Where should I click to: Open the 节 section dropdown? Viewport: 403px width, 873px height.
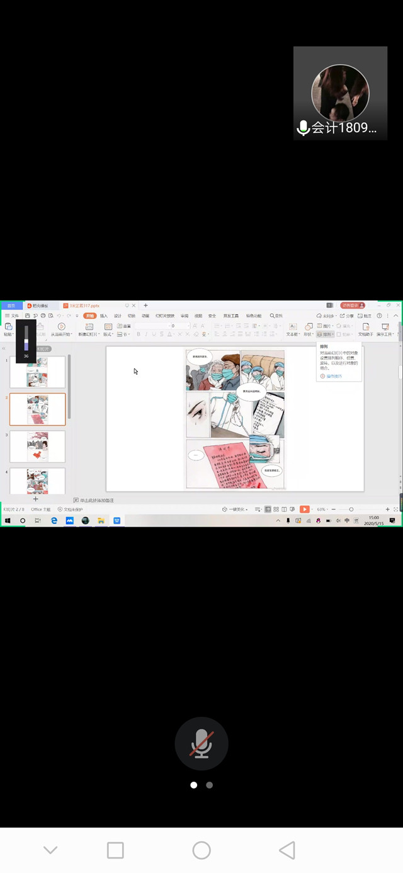click(124, 334)
